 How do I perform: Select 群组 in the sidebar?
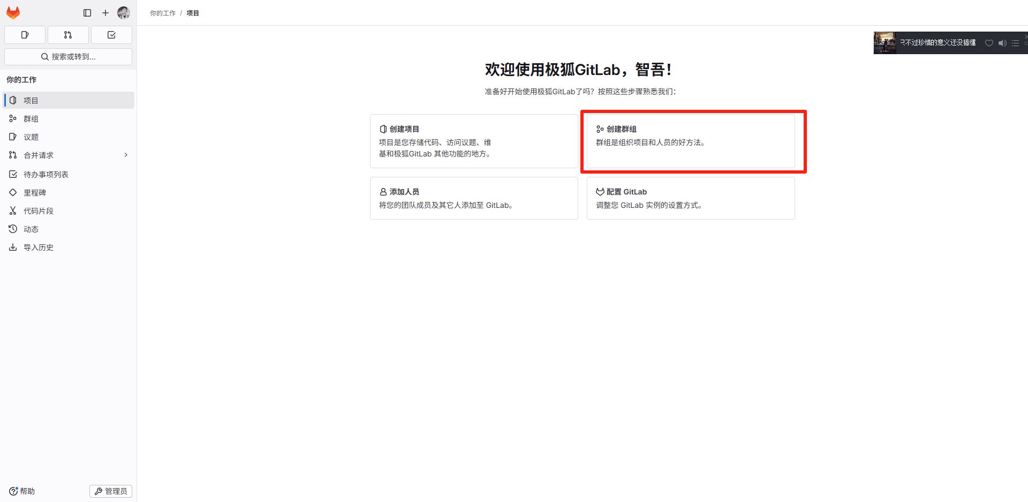tap(31, 119)
